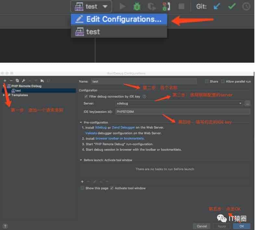Click the IDE key PHPSTORM input field
This screenshot has width=255, height=230.
pyautogui.click(x=182, y=112)
